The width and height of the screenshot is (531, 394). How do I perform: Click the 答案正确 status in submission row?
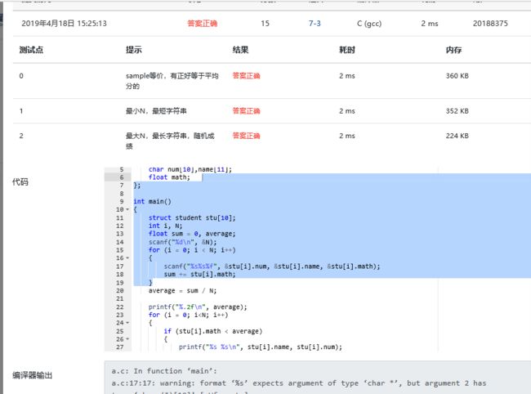(202, 24)
